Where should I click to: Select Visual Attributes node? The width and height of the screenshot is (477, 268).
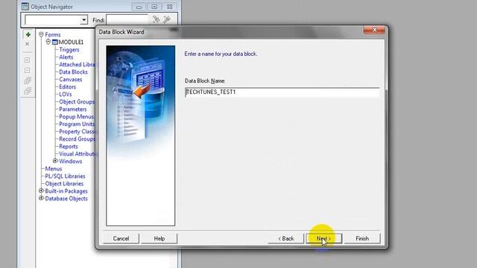(77, 154)
